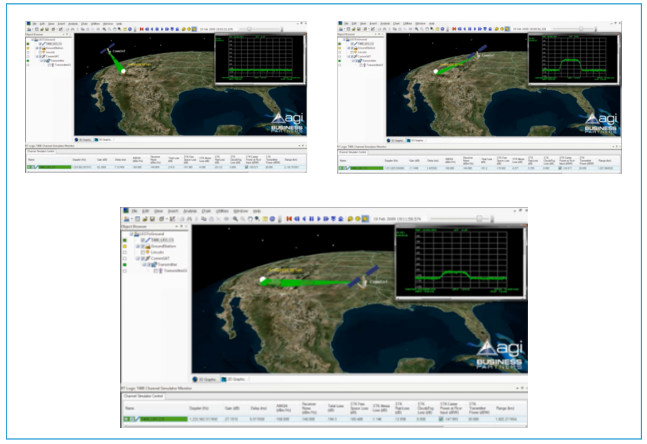The height and width of the screenshot is (444, 647).
Task: Click the animation time slider
Action: click(479, 218)
